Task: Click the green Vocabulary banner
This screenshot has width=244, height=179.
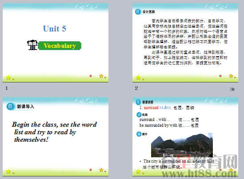Action: pyautogui.click(x=60, y=46)
